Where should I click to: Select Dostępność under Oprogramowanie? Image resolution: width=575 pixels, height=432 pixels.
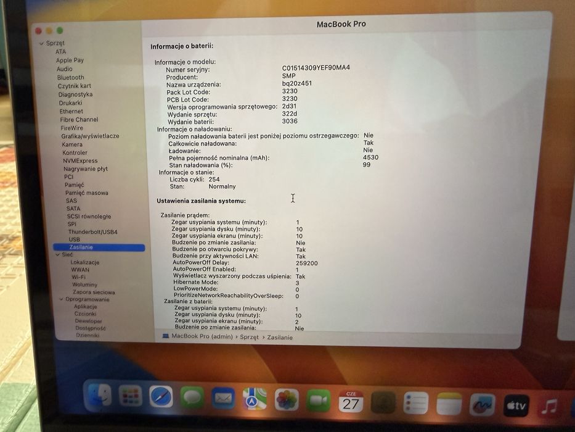[x=91, y=328]
